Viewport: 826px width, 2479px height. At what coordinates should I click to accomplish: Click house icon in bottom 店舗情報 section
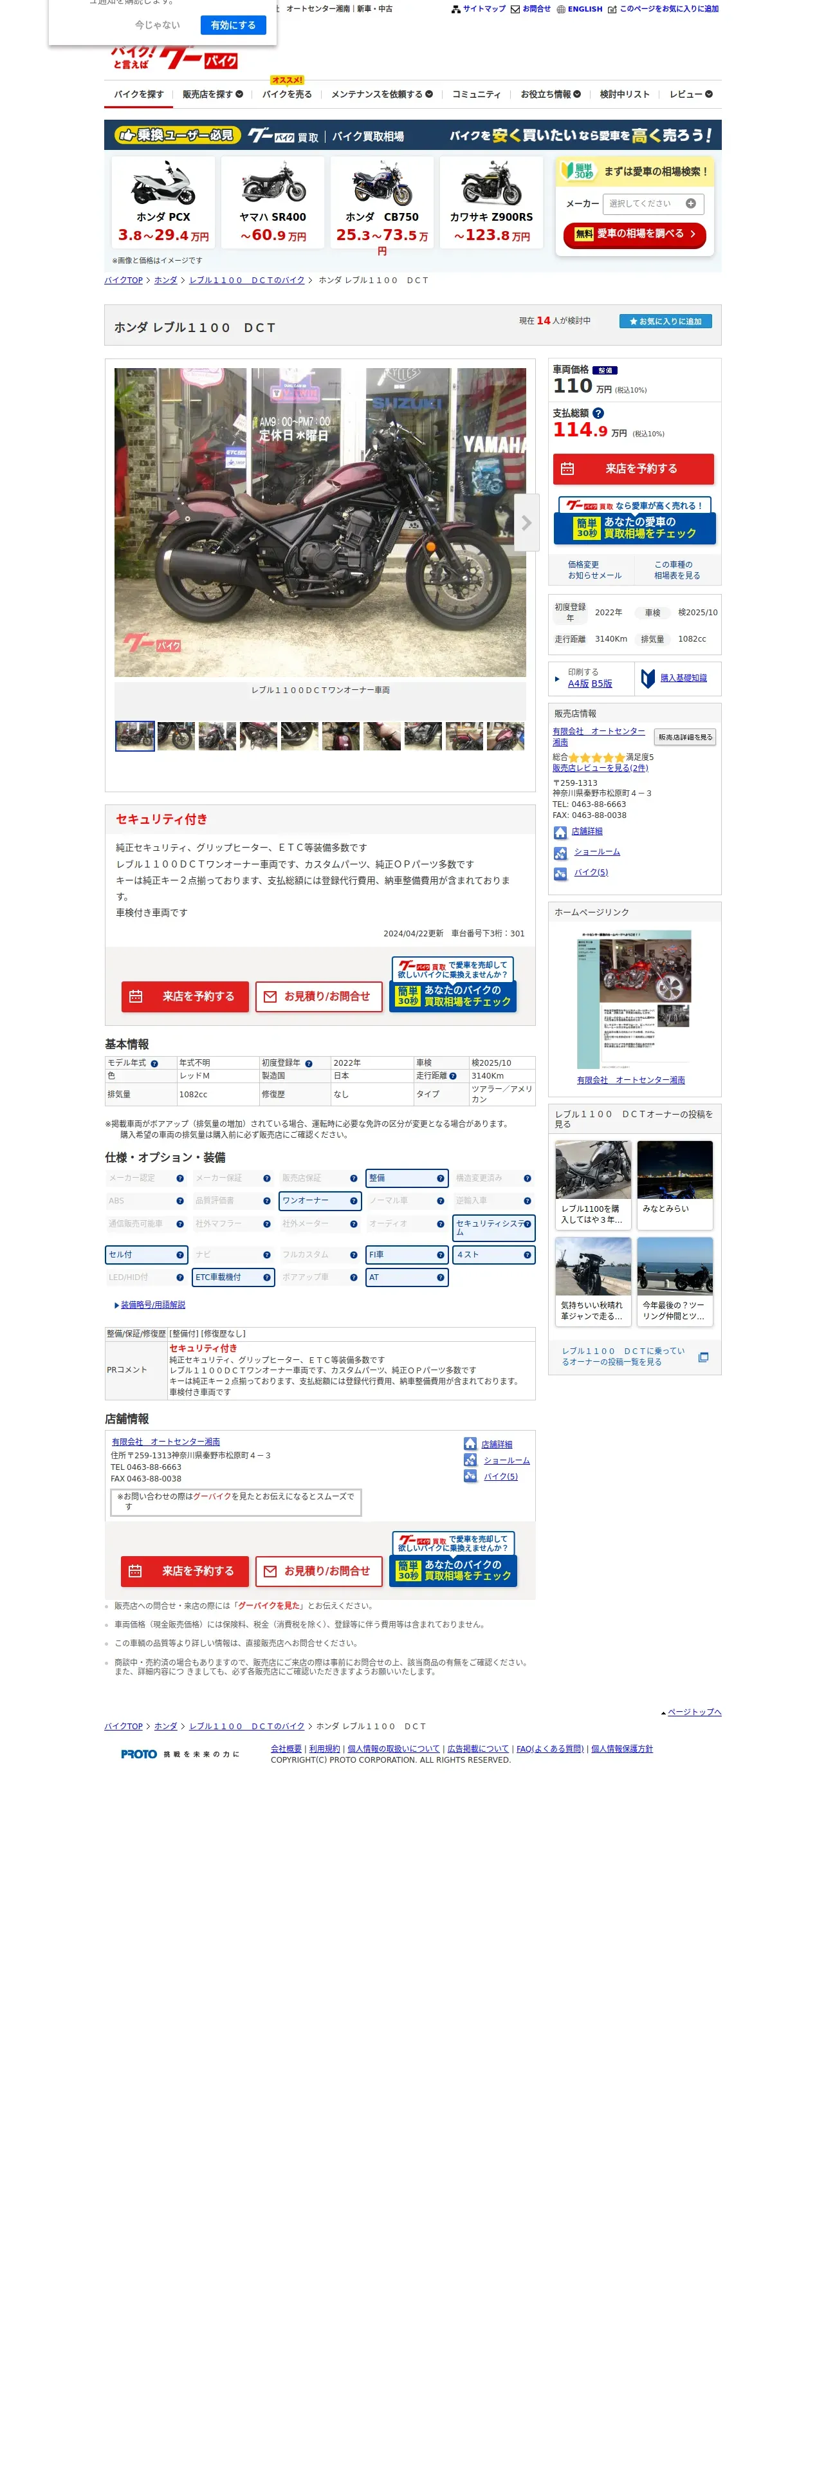(470, 1444)
